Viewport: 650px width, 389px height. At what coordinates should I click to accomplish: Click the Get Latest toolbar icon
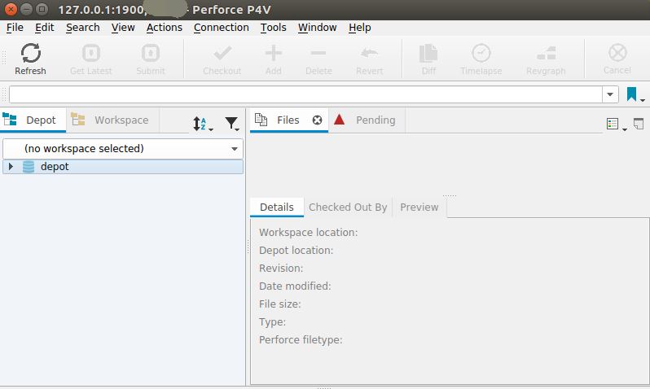pos(90,53)
